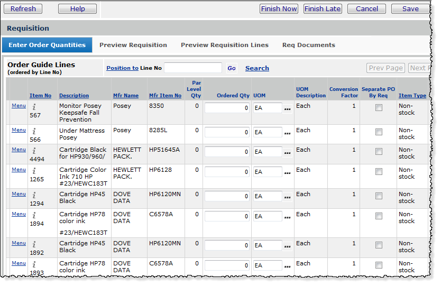Check Separate PO By Req for item 567
The image size is (441, 286).
(379, 108)
